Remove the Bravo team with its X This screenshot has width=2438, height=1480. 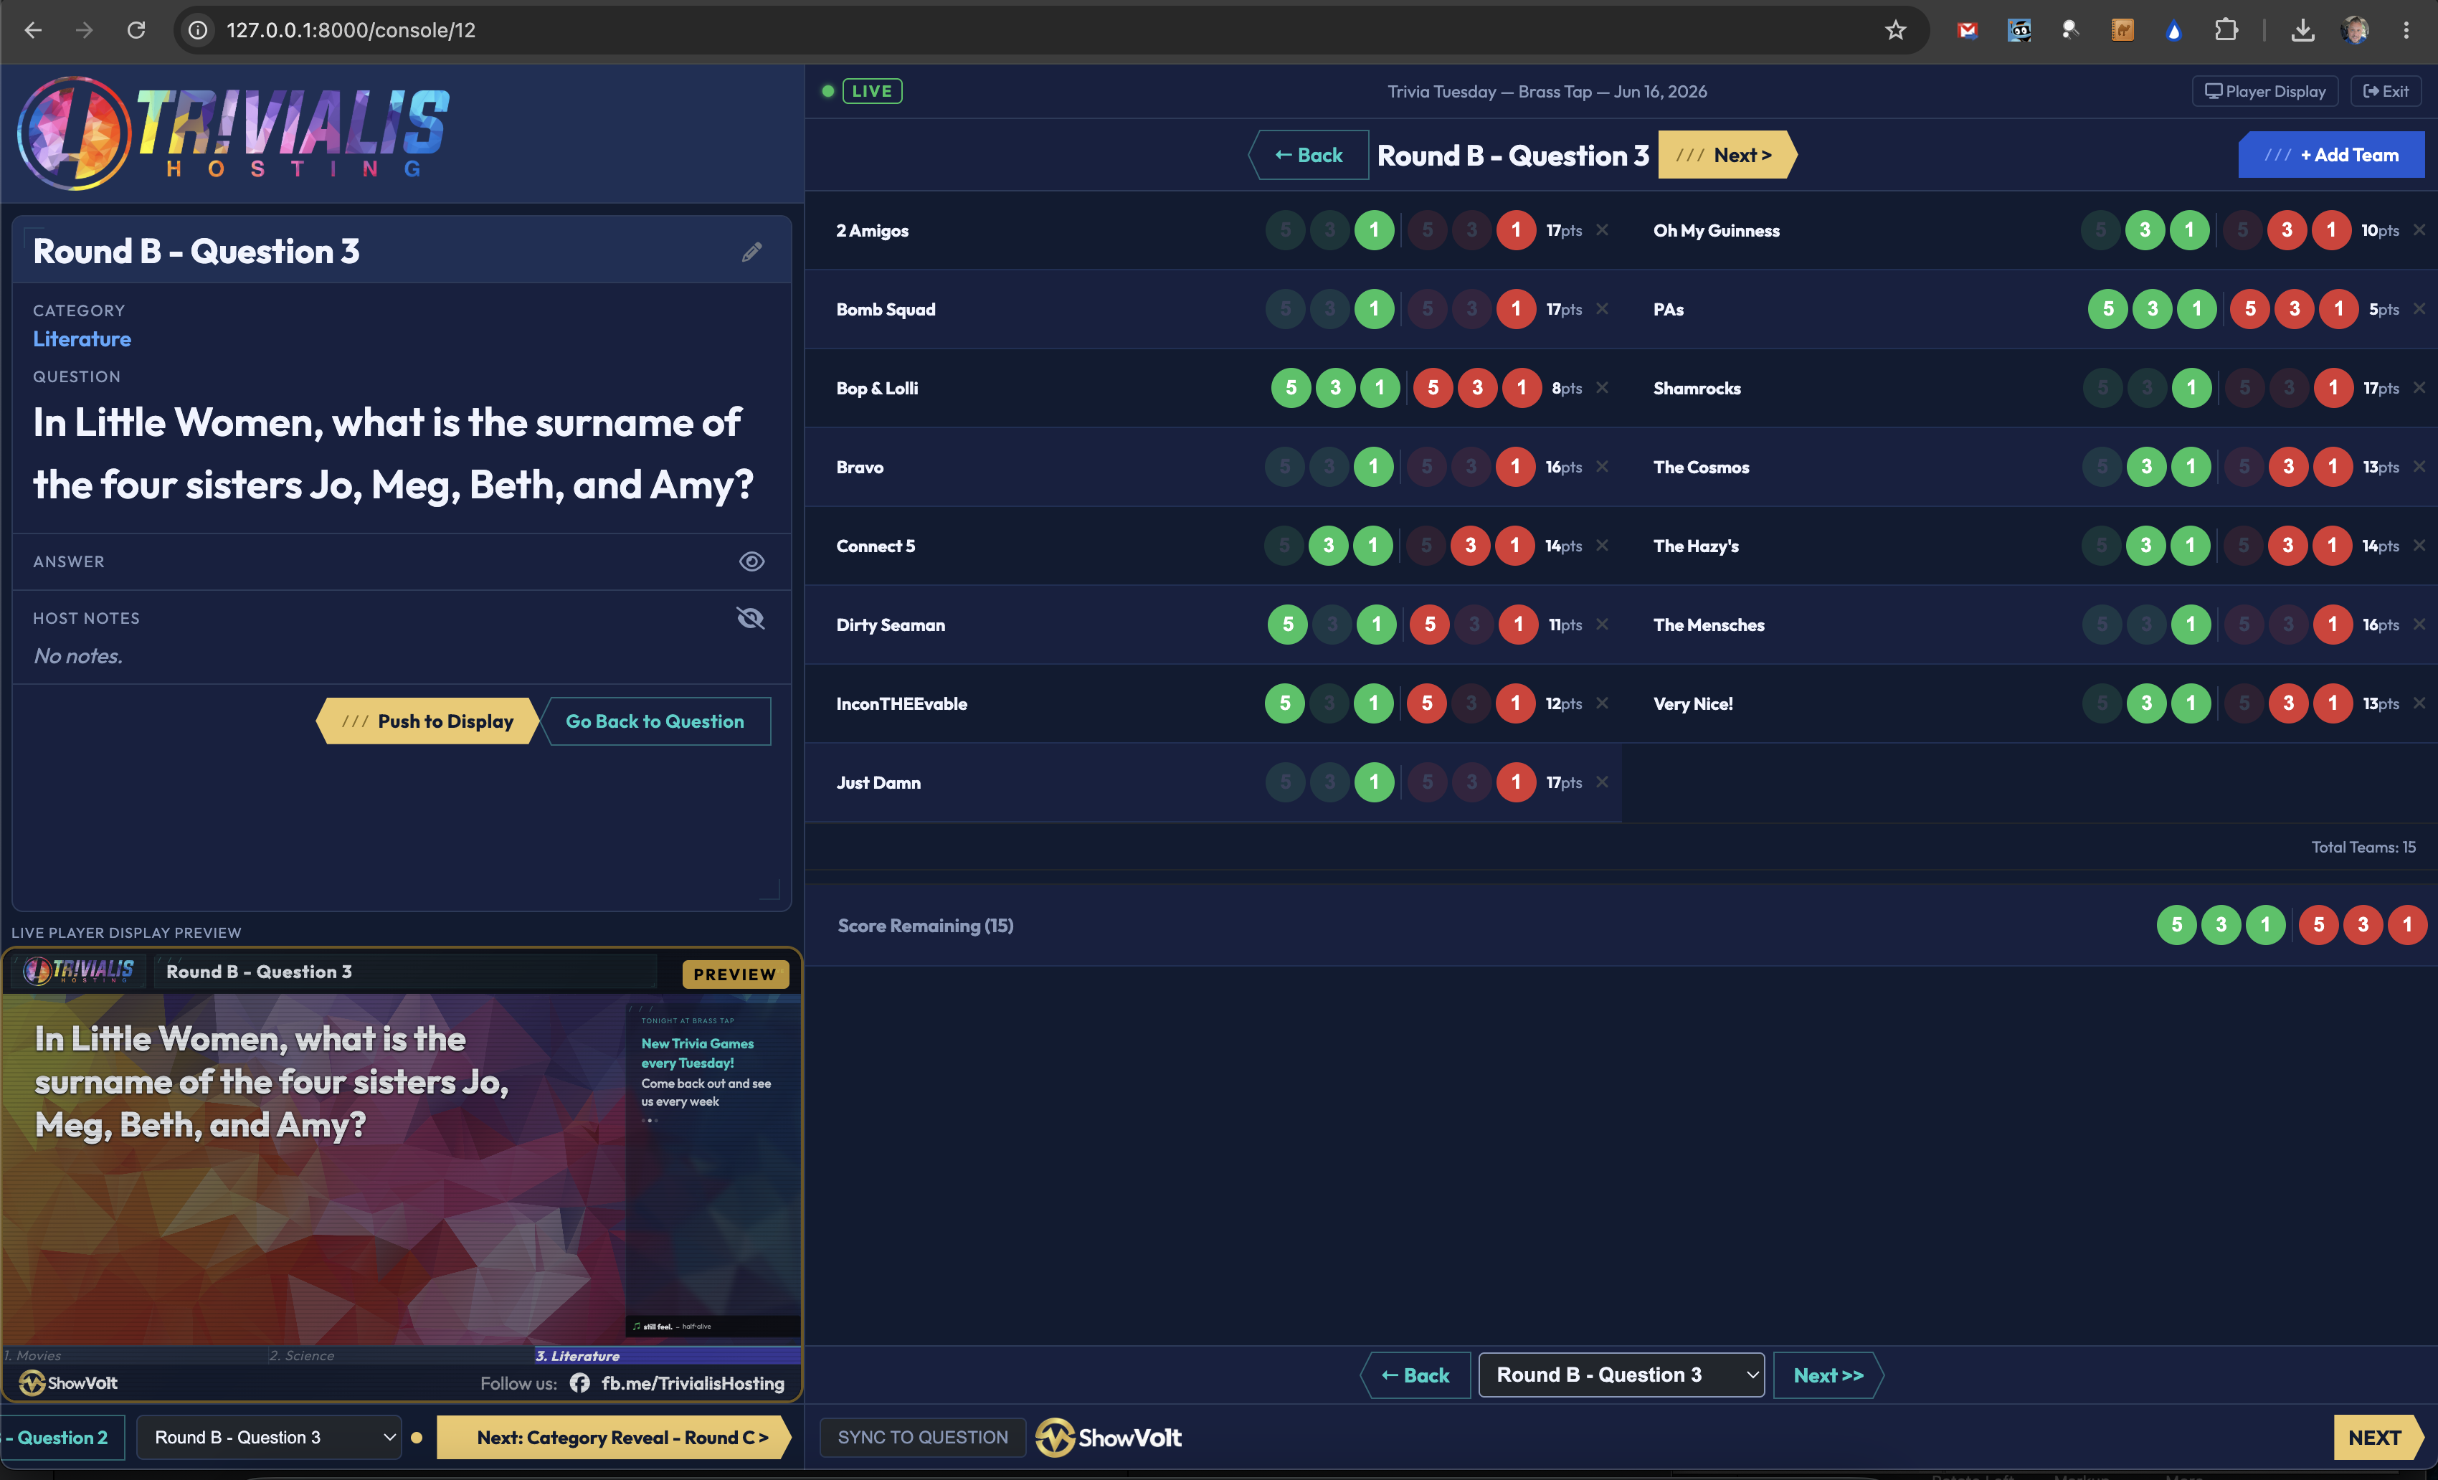pyautogui.click(x=1602, y=467)
